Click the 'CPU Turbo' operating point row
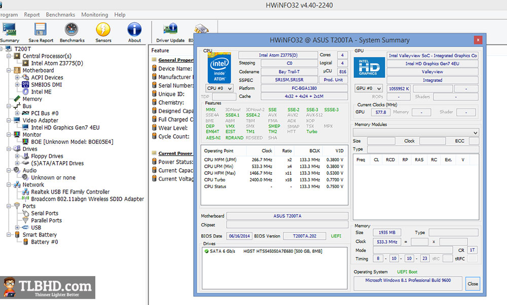This screenshot has width=507, height=305. [x=274, y=180]
